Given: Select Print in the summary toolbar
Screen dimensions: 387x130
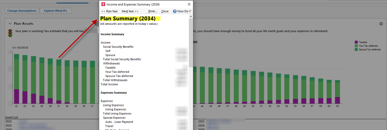Looking at the screenshot, I should tap(153, 12).
